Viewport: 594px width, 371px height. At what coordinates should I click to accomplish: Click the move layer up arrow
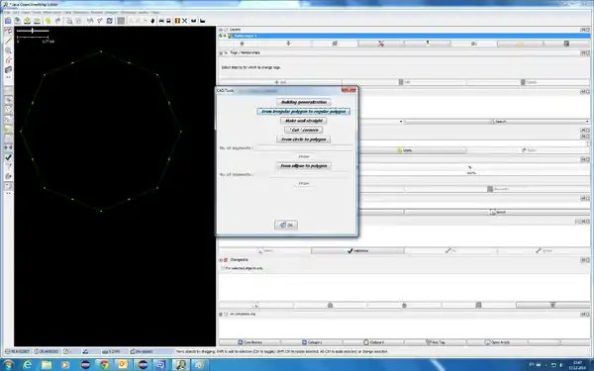coord(243,44)
